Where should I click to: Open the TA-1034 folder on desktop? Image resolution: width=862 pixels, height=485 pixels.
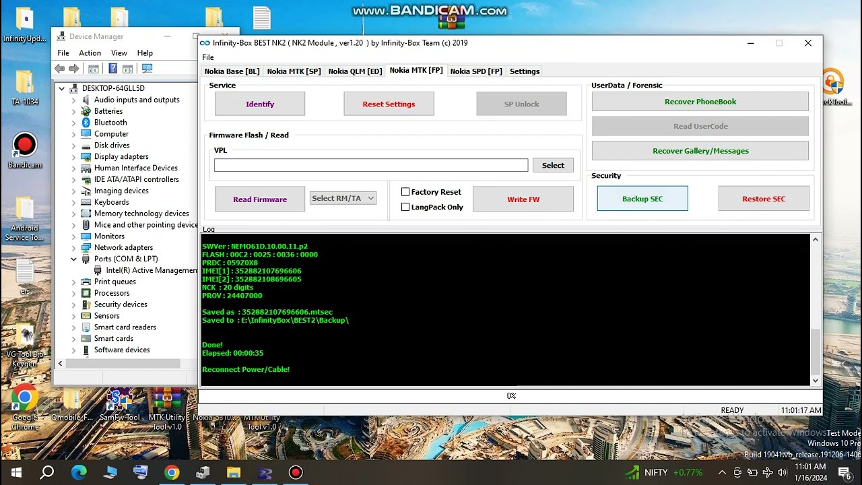(25, 88)
